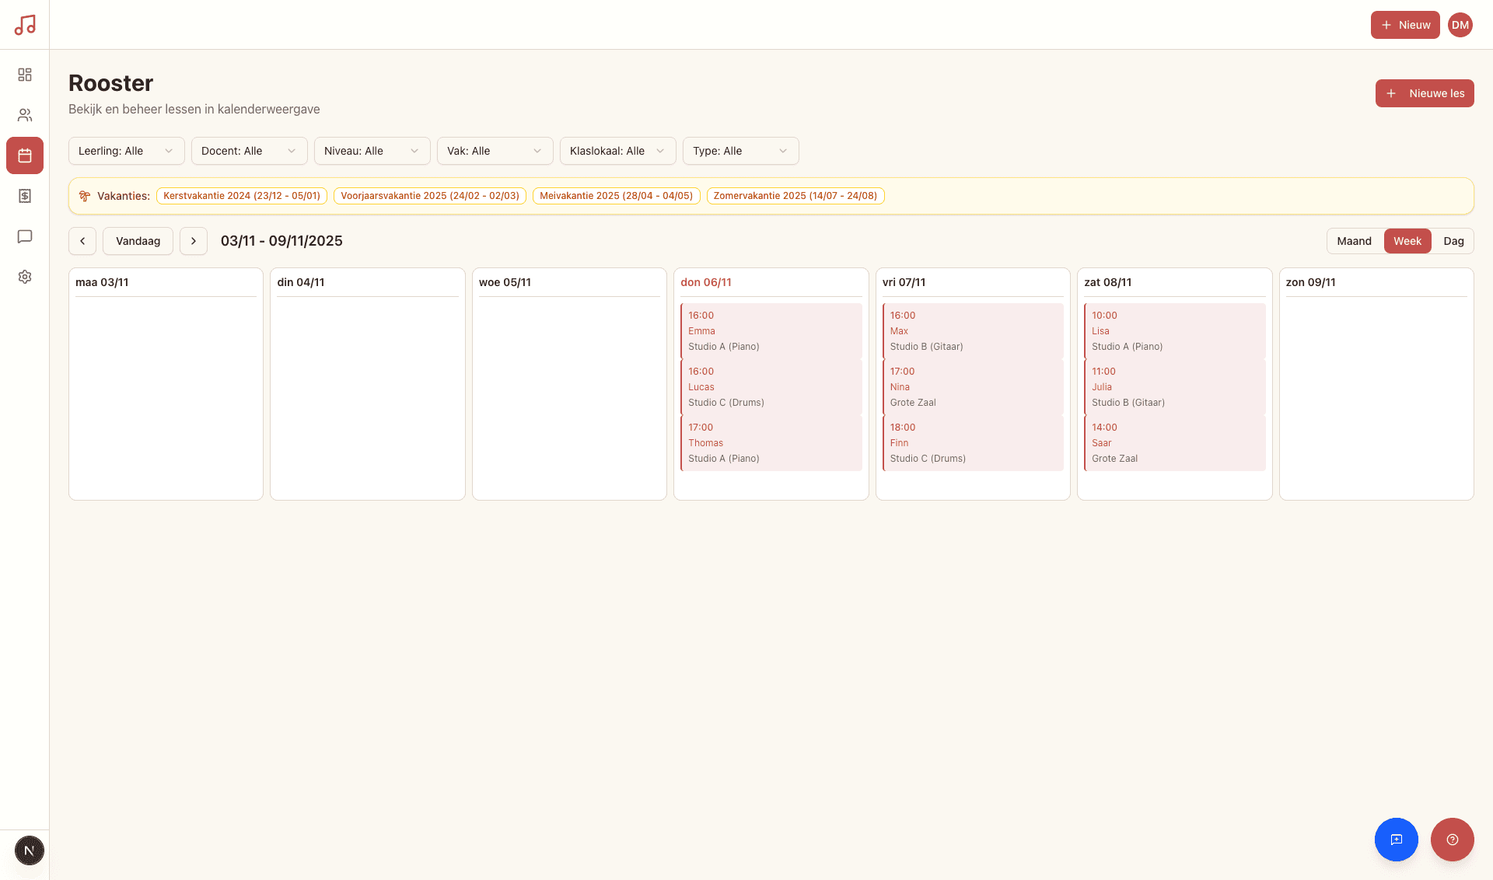
Task: Keep Week view selected
Action: click(x=1407, y=241)
